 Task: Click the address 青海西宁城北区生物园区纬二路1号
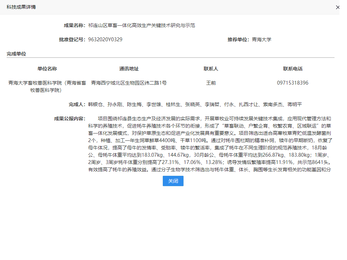(129, 83)
